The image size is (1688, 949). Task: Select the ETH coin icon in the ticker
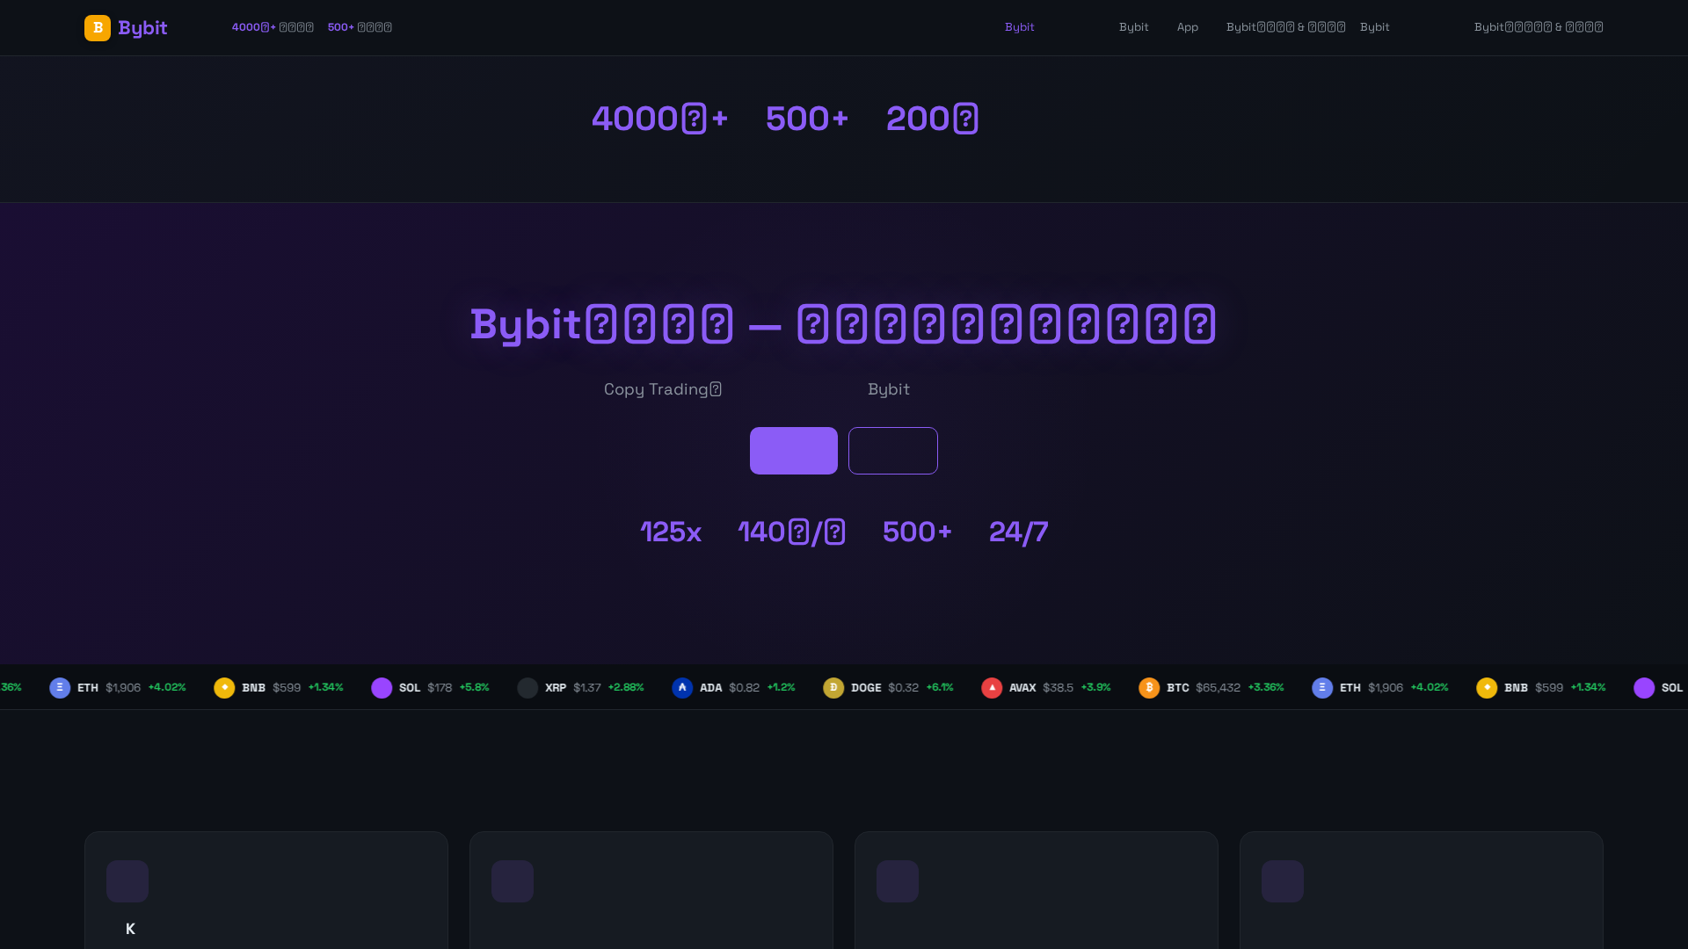(59, 688)
